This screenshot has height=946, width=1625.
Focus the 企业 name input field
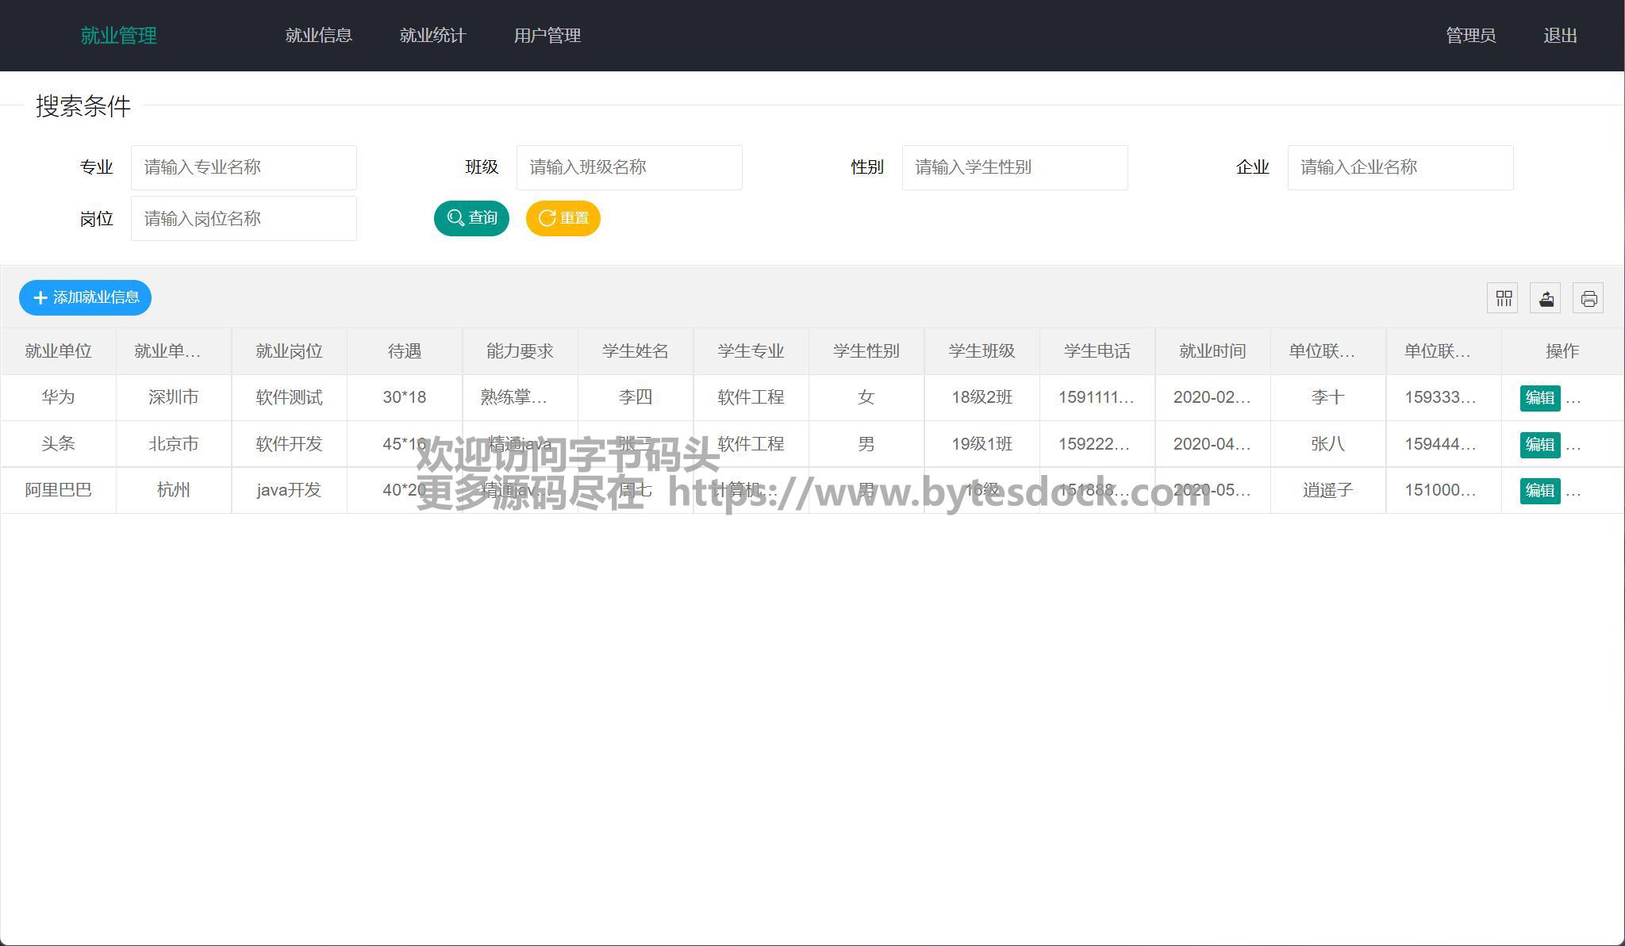1400,167
